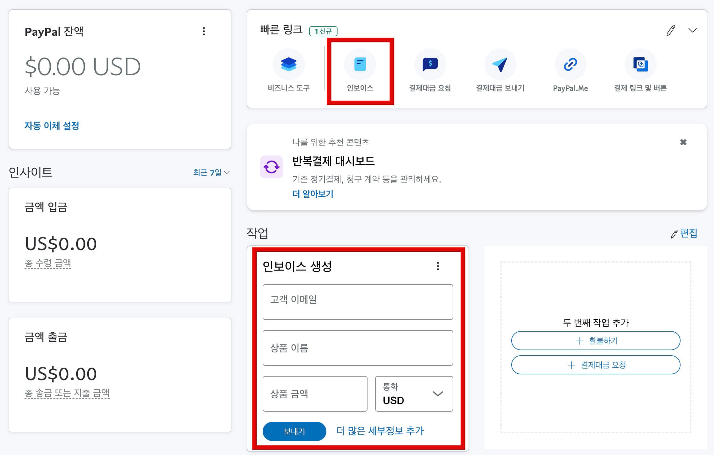Open the PayPal.Me link icon
714x455 pixels.
coord(570,64)
